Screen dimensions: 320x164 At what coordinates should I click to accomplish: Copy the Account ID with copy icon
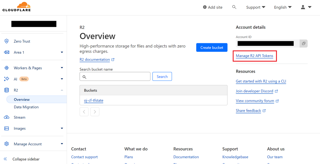pyautogui.click(x=303, y=43)
